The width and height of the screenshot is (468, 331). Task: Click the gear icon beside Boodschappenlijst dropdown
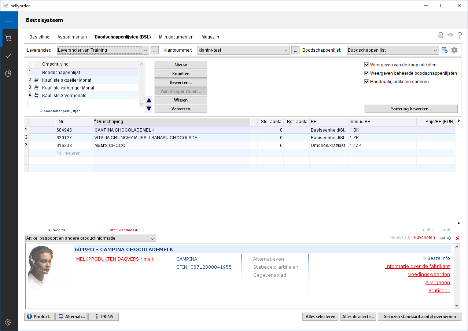pyautogui.click(x=454, y=50)
